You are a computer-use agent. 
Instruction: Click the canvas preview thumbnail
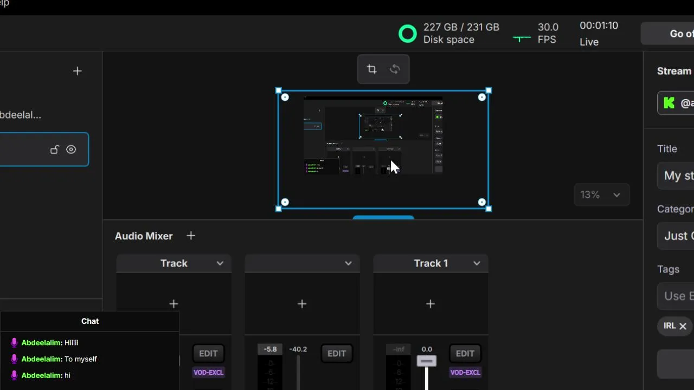tap(373, 135)
